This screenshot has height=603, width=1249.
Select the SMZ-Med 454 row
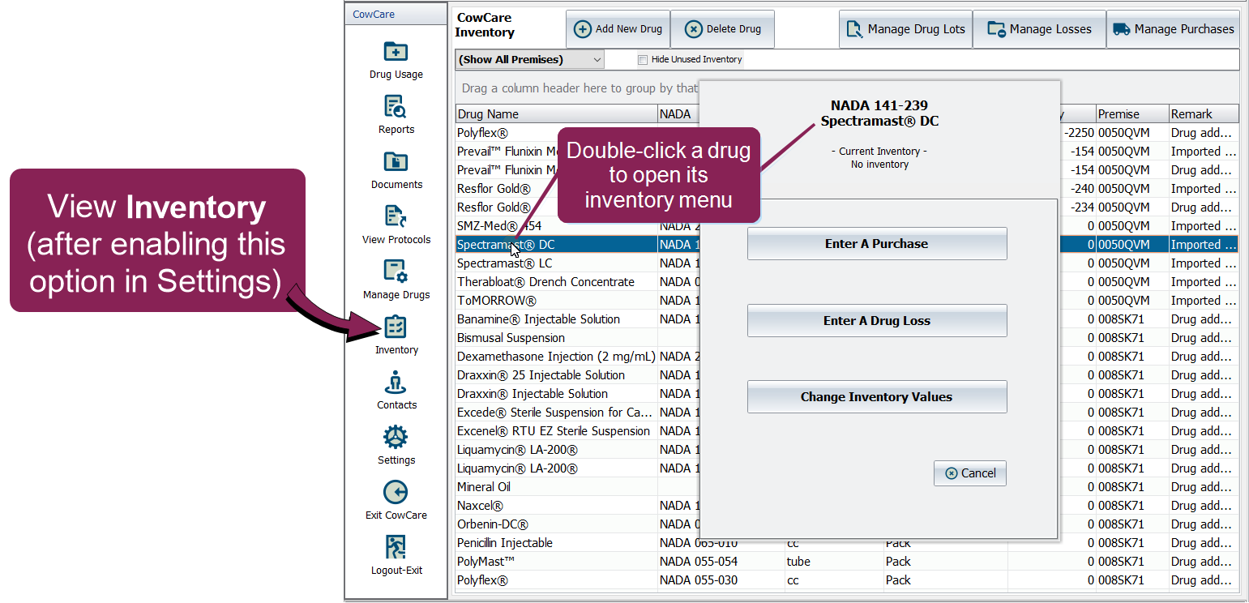coord(847,226)
